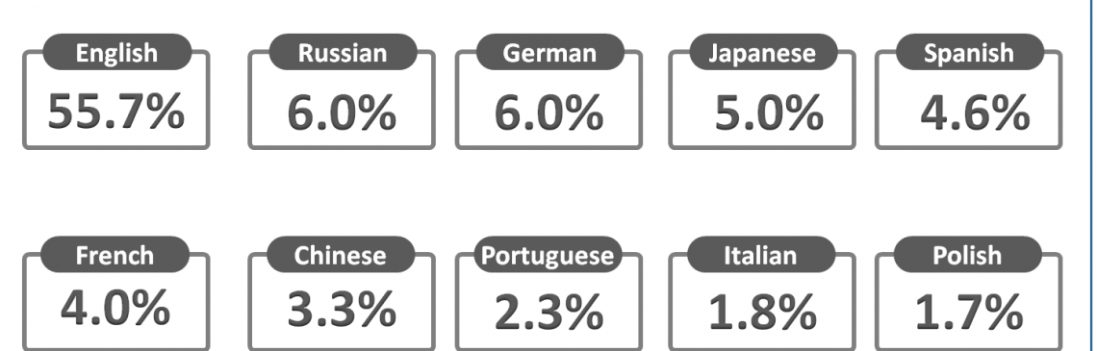The height and width of the screenshot is (351, 1097).
Task: Click the English label pill
Action: tap(116, 53)
